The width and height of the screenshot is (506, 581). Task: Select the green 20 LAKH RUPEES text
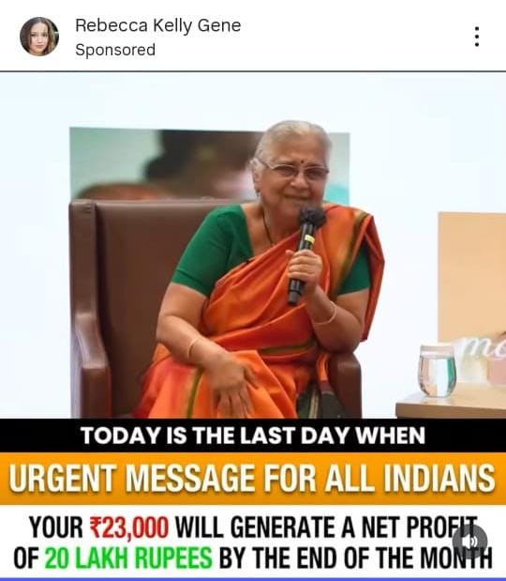128,557
